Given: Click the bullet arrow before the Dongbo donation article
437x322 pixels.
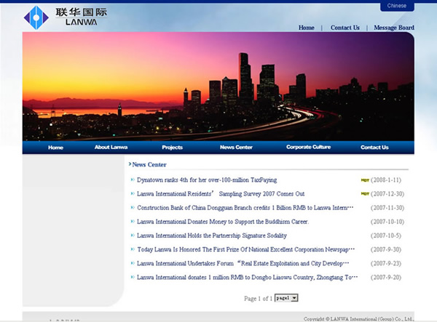Looking at the screenshot, I should 133,277.
